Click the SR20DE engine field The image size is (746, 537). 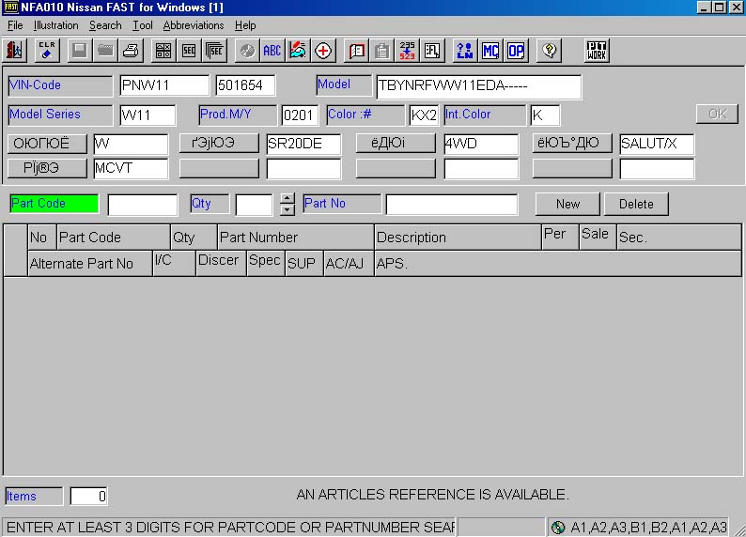point(303,144)
